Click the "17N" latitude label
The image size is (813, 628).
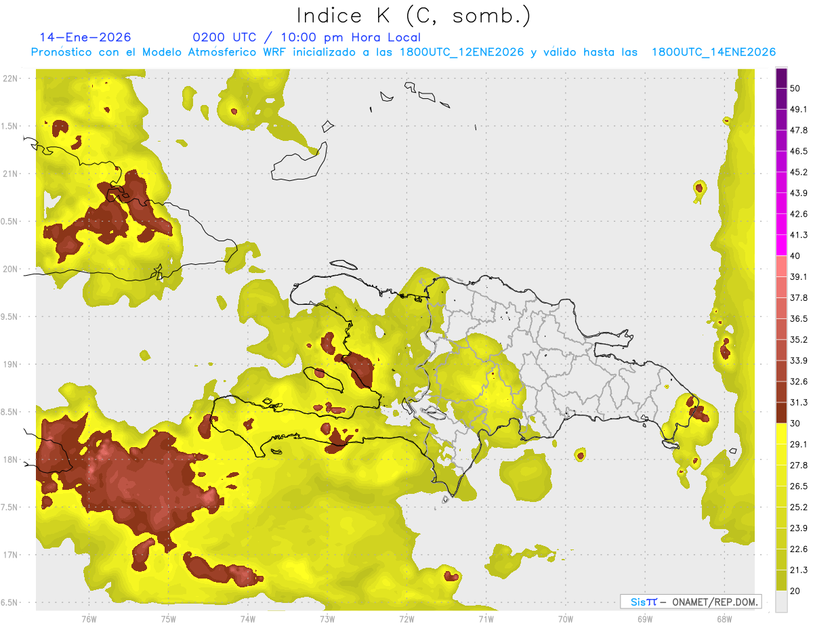coord(11,555)
